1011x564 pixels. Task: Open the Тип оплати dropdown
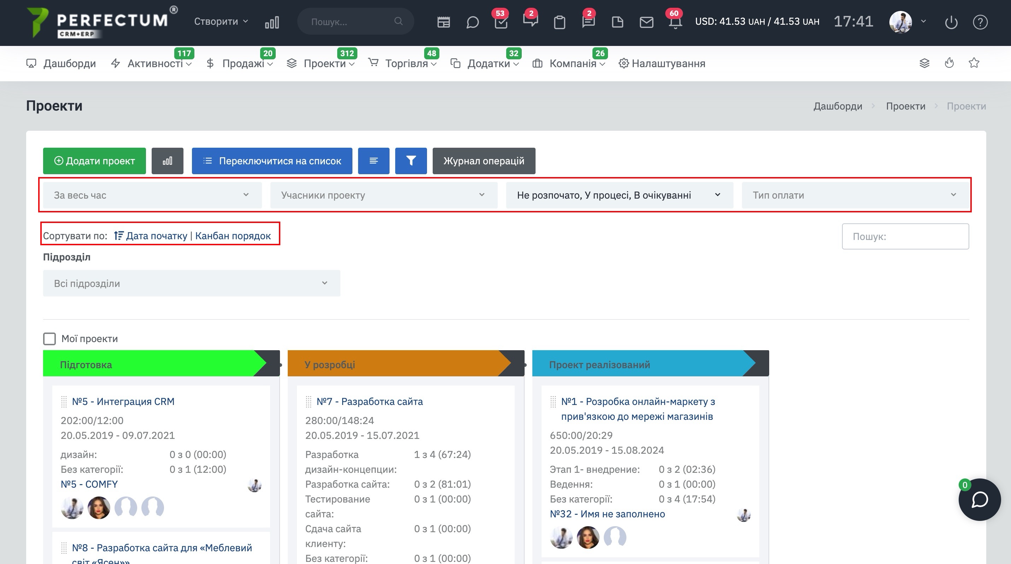(855, 195)
